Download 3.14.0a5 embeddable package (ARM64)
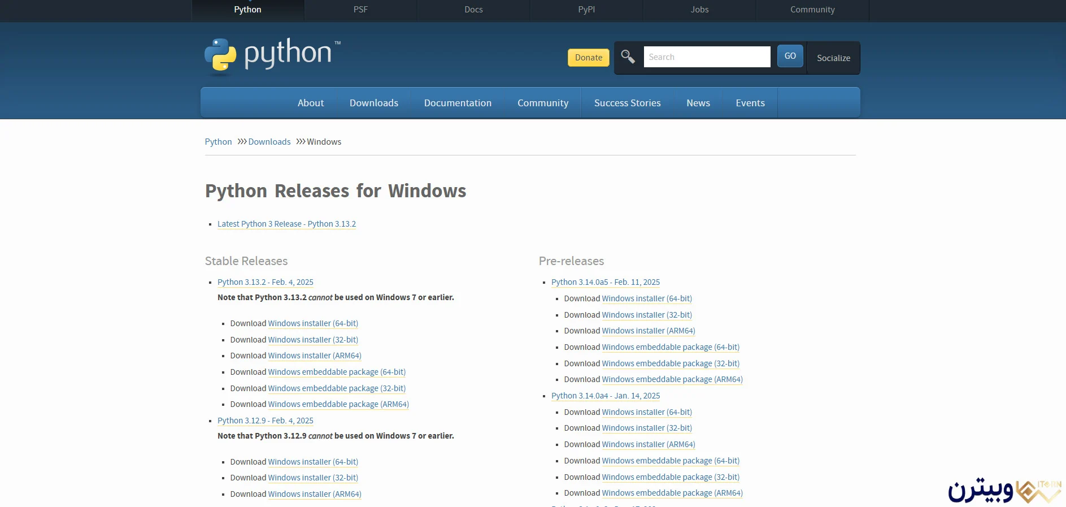Image resolution: width=1066 pixels, height=507 pixels. pyautogui.click(x=672, y=379)
